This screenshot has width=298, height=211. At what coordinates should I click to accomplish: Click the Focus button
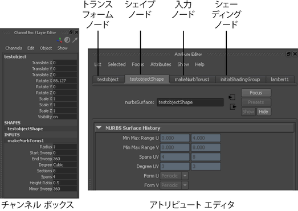pyautogui.click(x=256, y=93)
